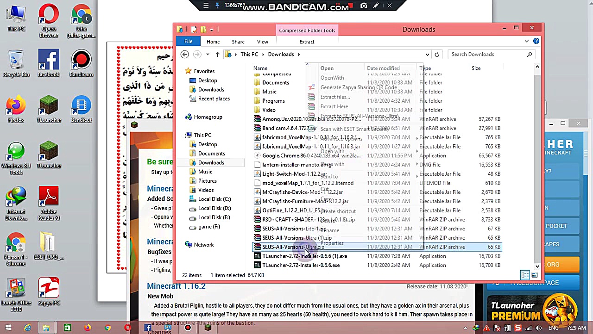This screenshot has height=334, width=593.
Task: Open the Recent locations dropdown arrow
Action: (207, 54)
